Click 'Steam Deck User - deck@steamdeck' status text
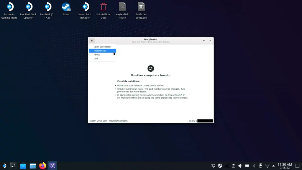The image size is (302, 170). [x=109, y=121]
